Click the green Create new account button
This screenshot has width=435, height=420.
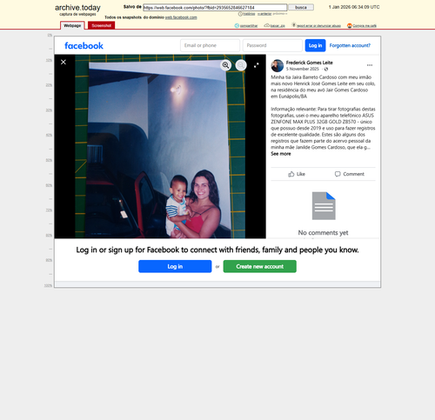259,266
